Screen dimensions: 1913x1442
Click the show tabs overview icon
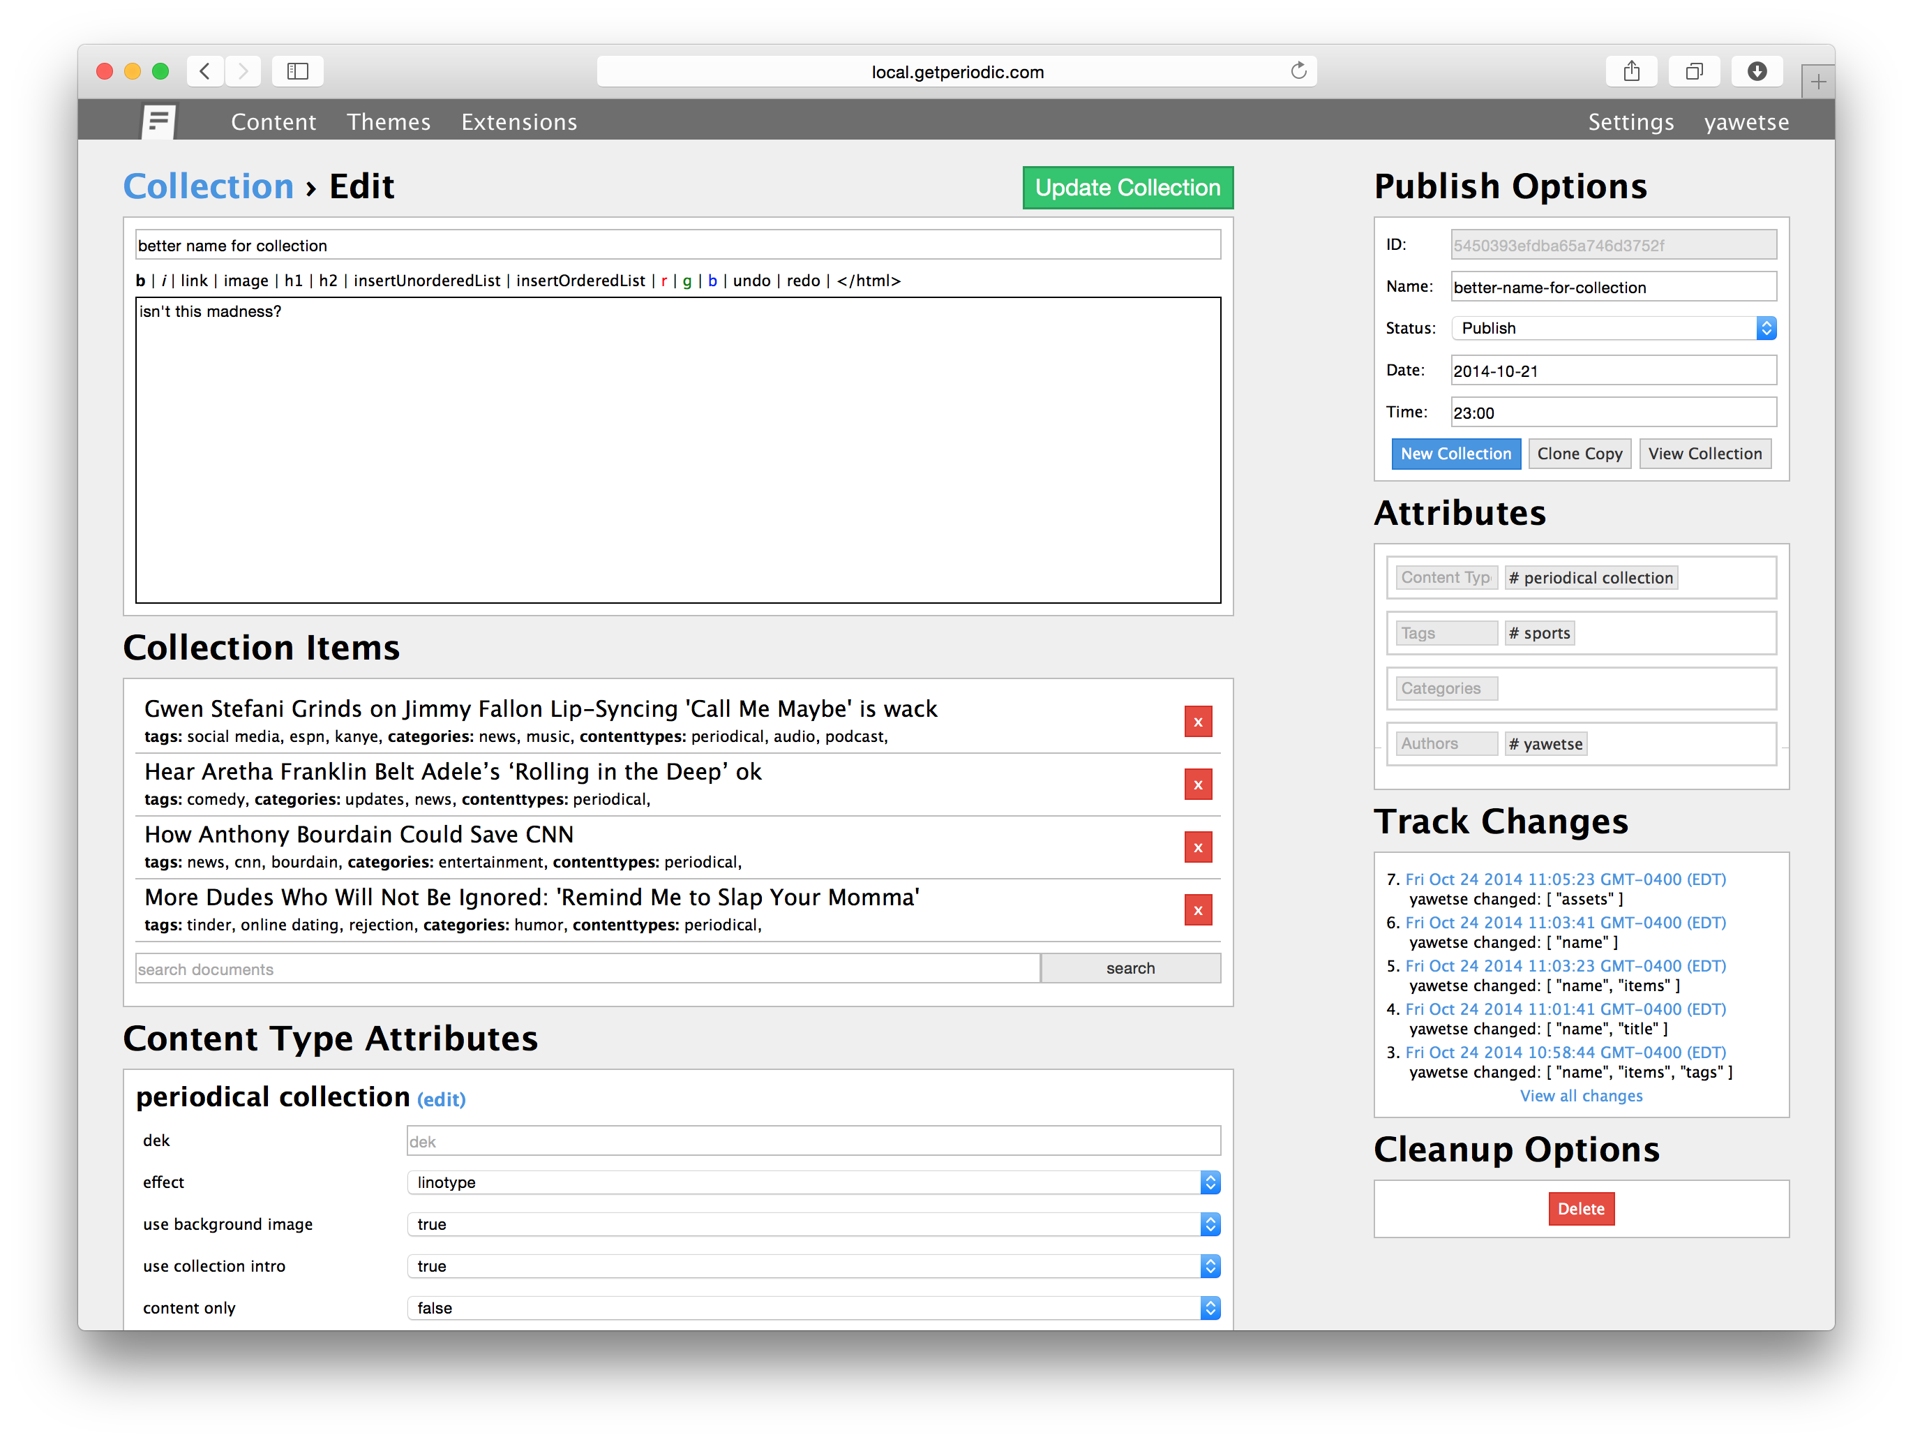[x=1693, y=71]
